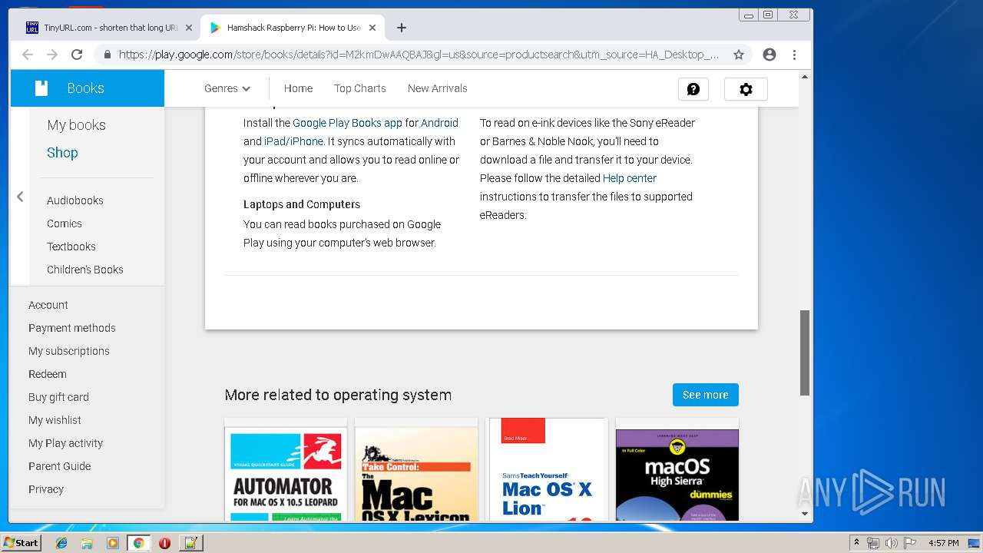Expand the Genres dropdown

click(x=227, y=88)
